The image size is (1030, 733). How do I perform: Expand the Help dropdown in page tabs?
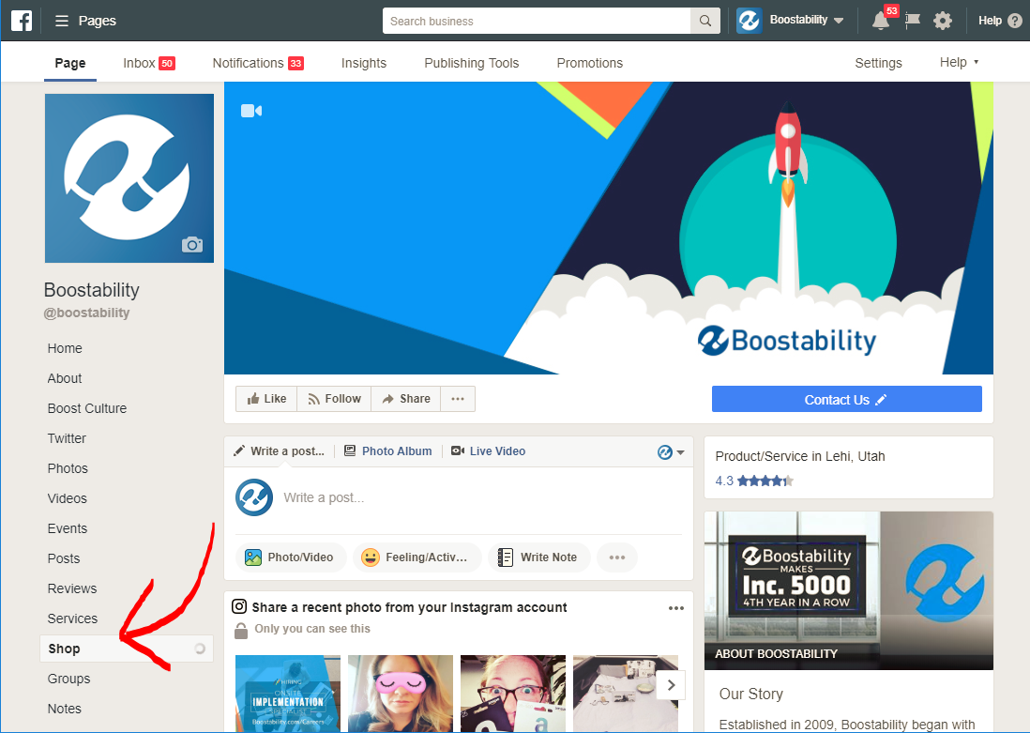coord(959,63)
